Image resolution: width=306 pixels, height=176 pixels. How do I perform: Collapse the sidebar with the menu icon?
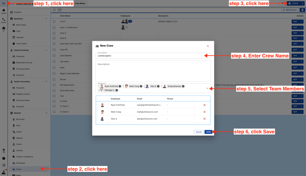pyautogui.click(x=4, y=3)
